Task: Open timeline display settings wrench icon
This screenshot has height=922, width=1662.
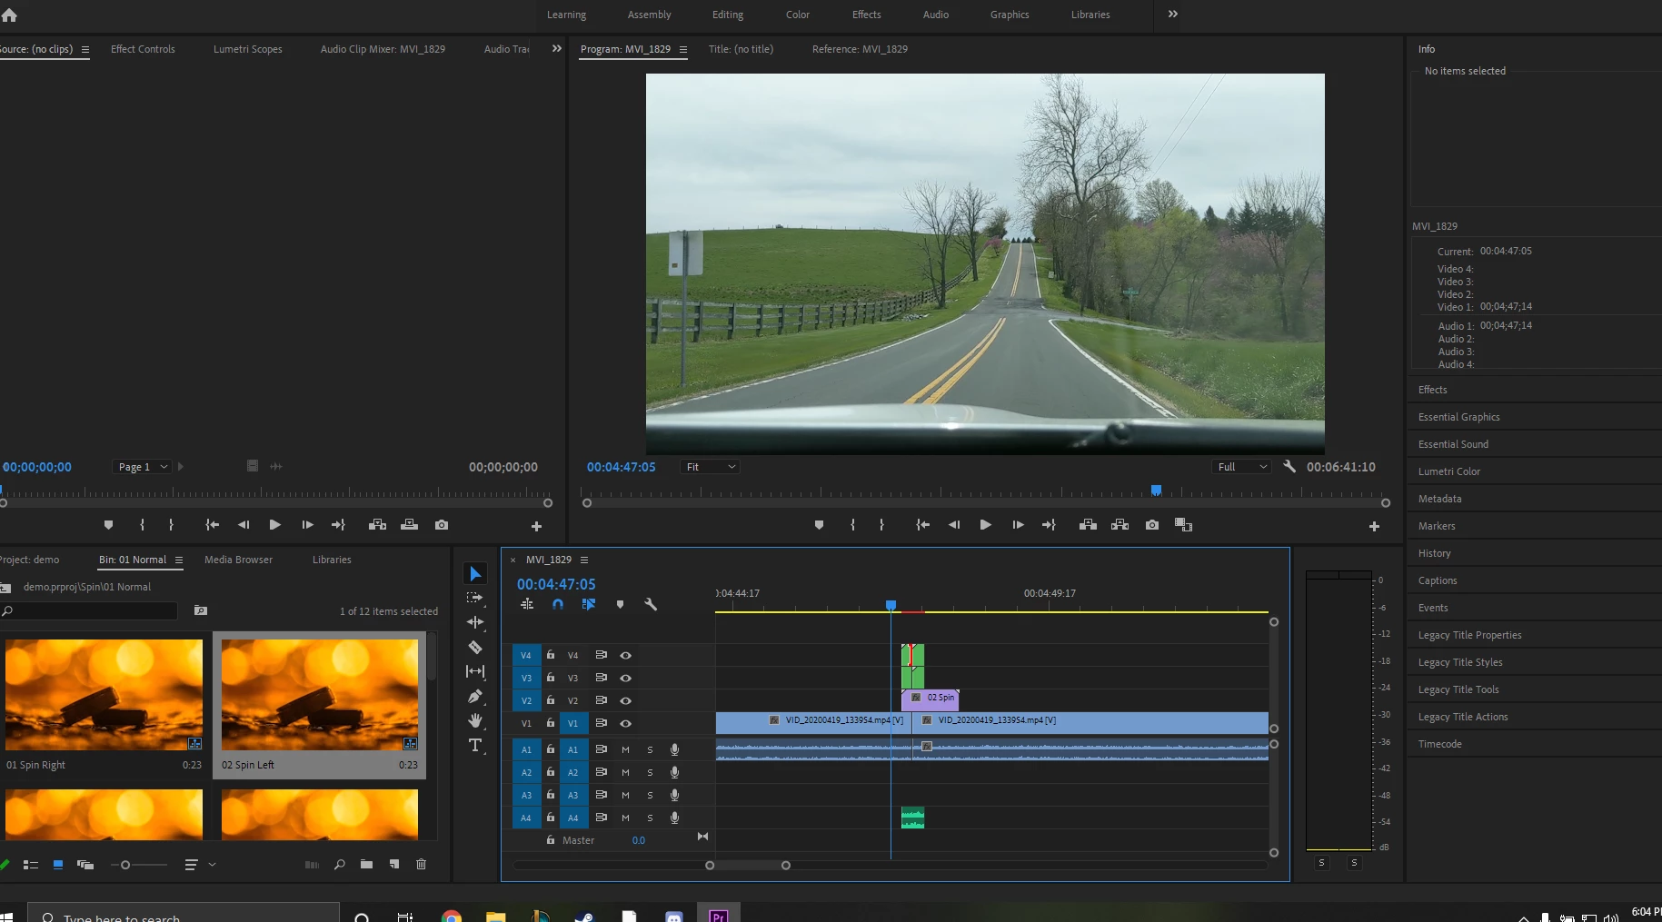Action: [651, 605]
